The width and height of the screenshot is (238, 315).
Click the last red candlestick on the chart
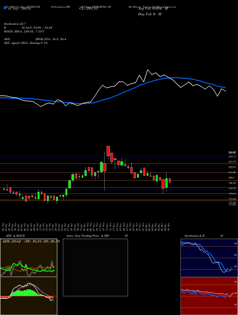(x=170, y=180)
